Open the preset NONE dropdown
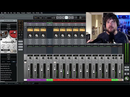130x97 pixels. [x=9, y=59]
